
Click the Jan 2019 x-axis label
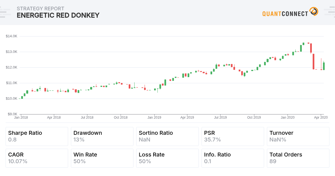point(154,118)
